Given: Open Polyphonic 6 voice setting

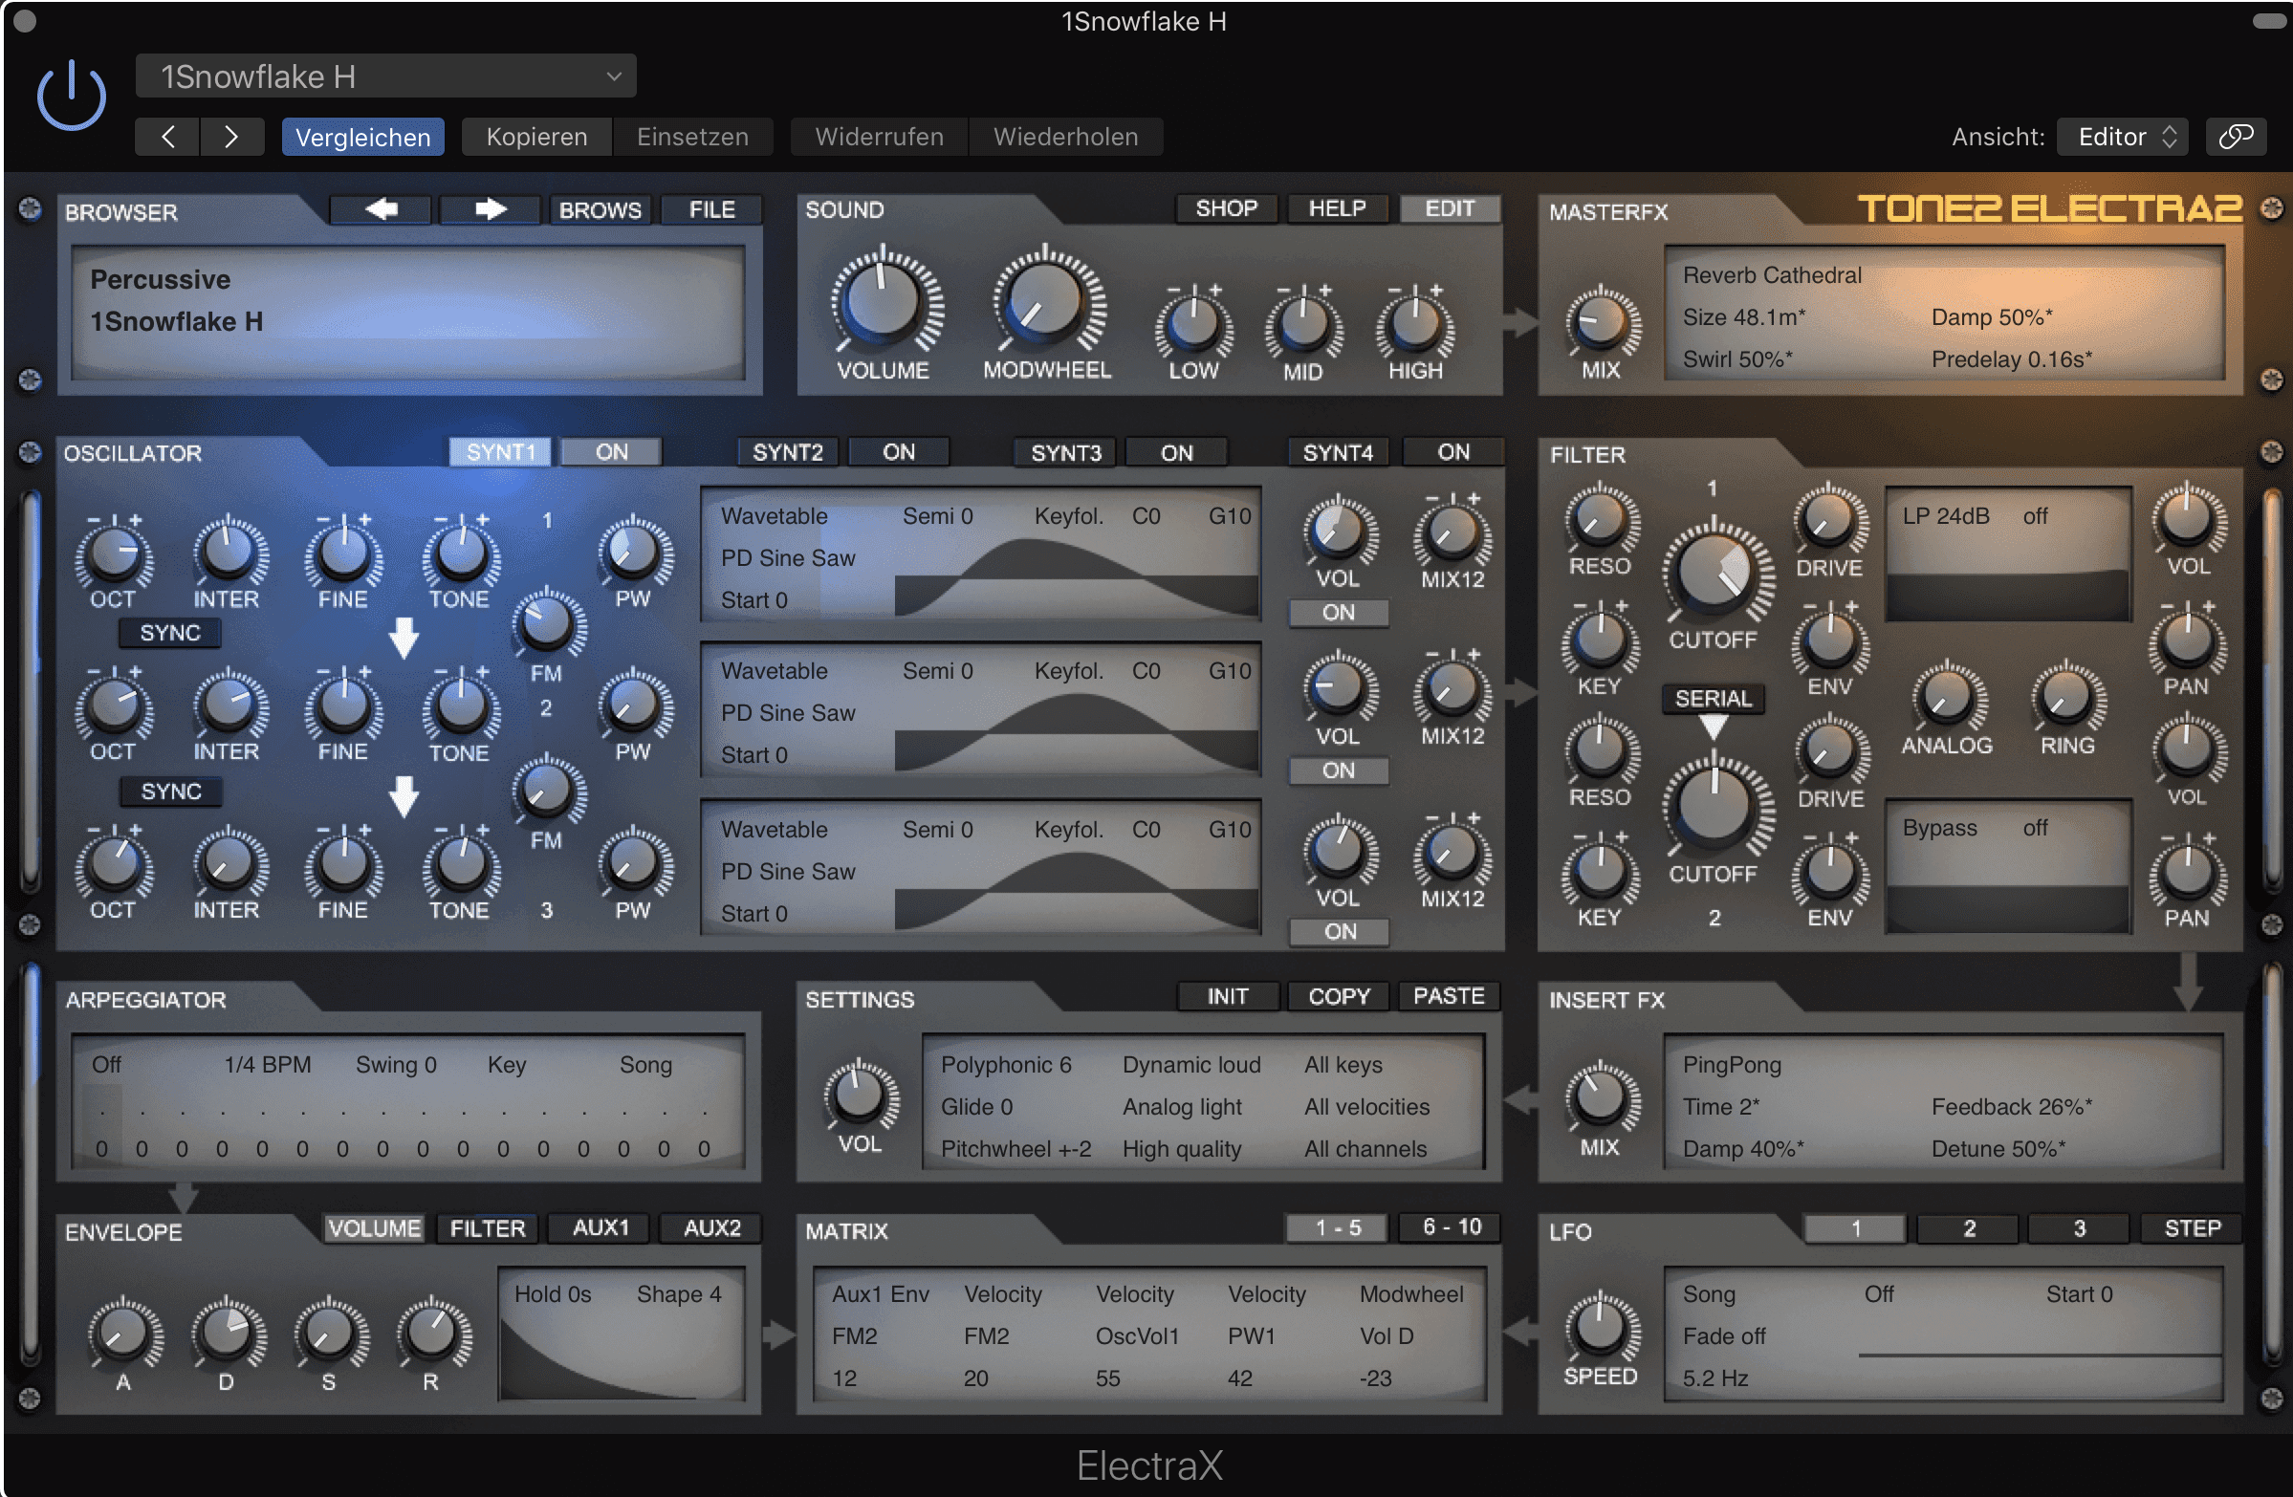Looking at the screenshot, I should click(1006, 1065).
